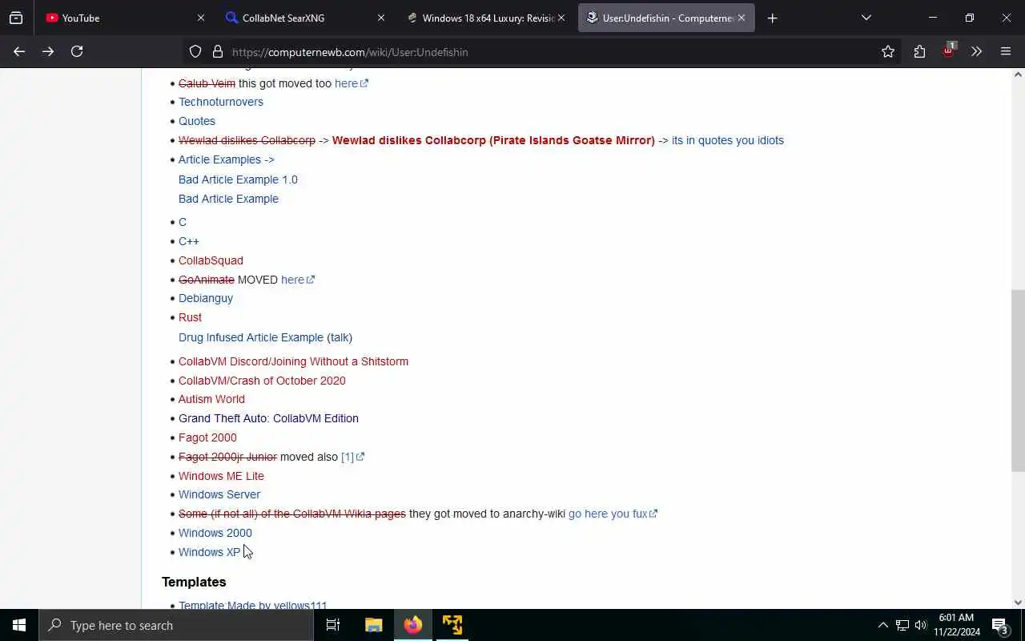This screenshot has height=641, width=1025.
Task: Click the scrollbar down arrow
Action: pyautogui.click(x=1018, y=603)
